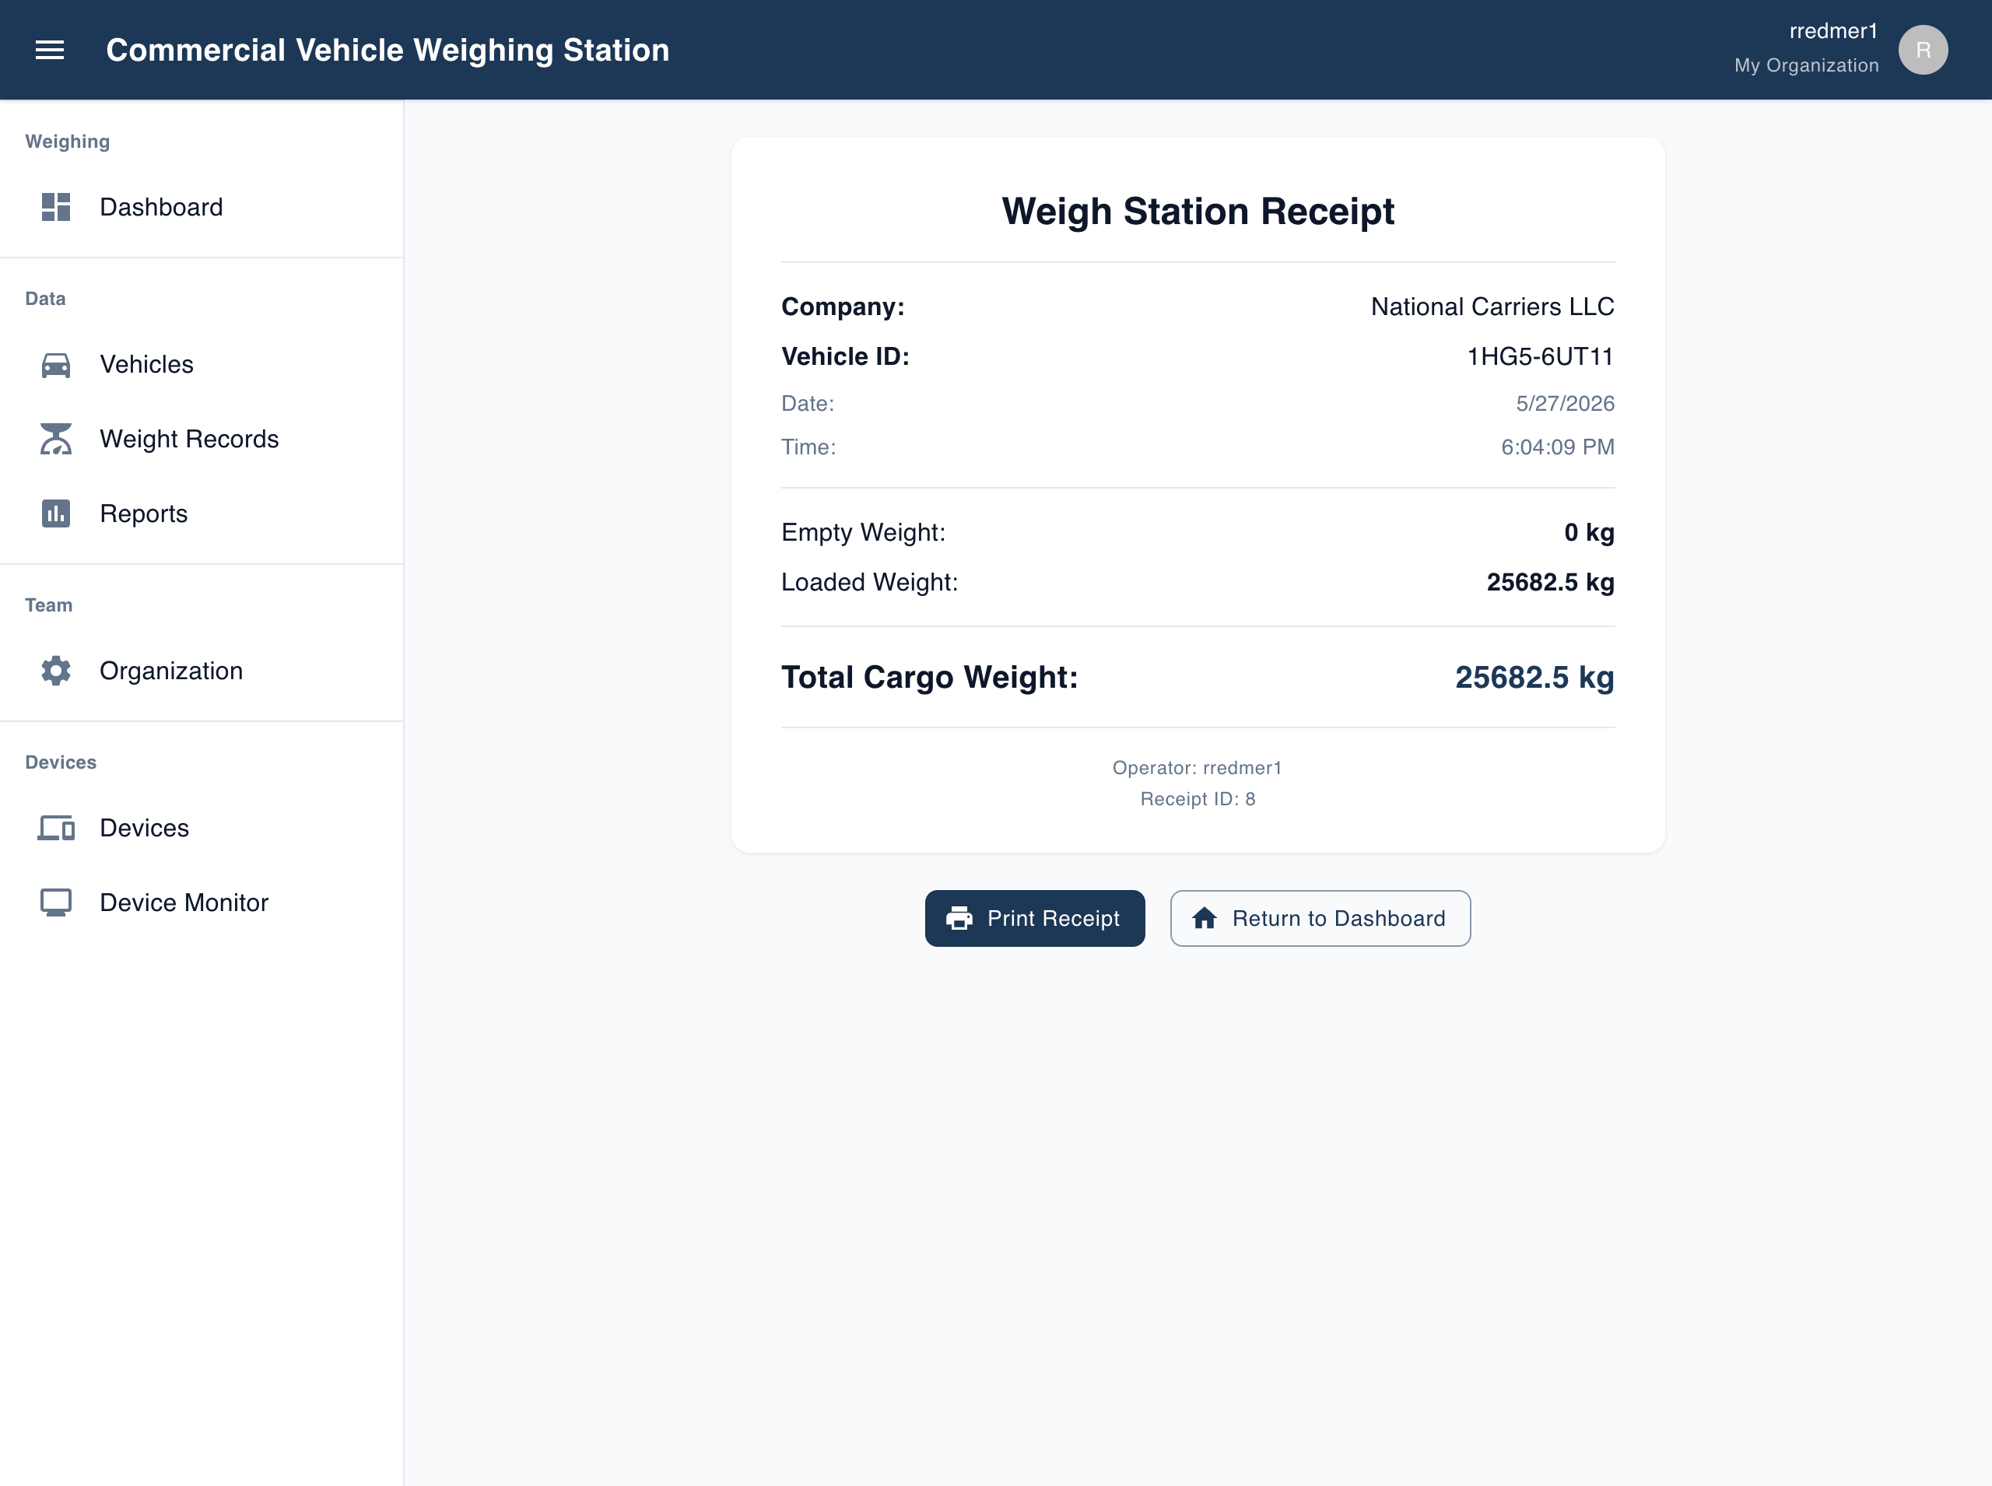The height and width of the screenshot is (1486, 1992).
Task: Click the Organization gear icon
Action: 56,671
